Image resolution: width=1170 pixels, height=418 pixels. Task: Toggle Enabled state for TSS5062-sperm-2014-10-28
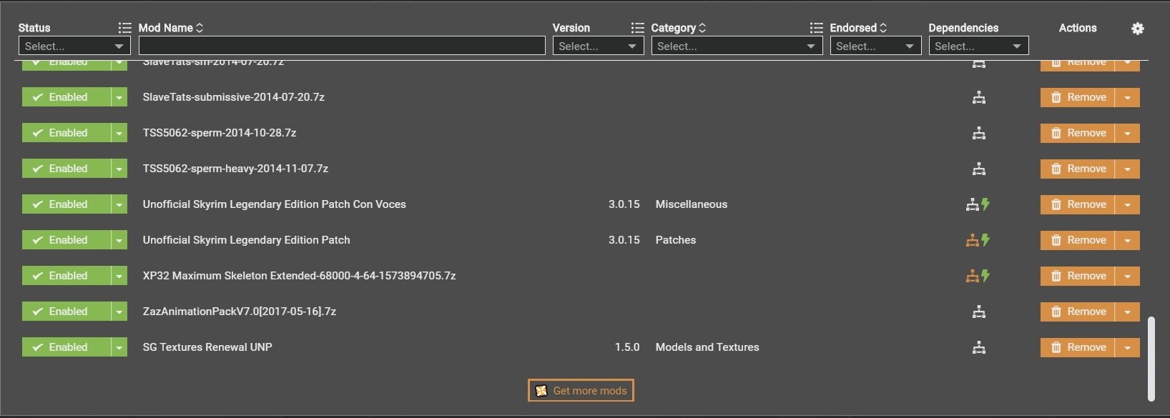(67, 133)
